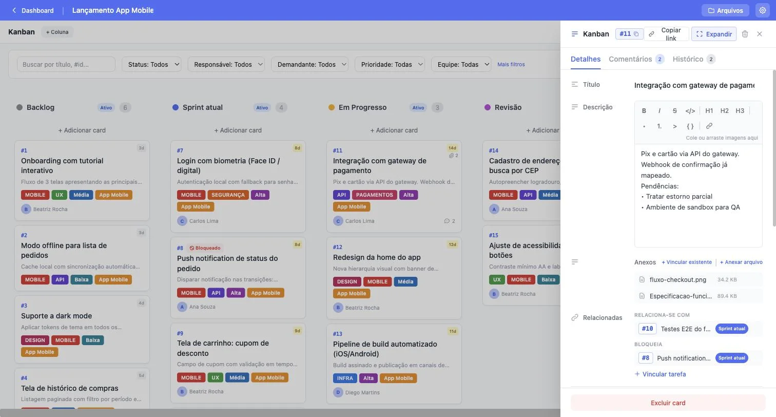Open the Demandante filter dropdown
Viewport: 776px width, 417px height.
click(x=309, y=64)
